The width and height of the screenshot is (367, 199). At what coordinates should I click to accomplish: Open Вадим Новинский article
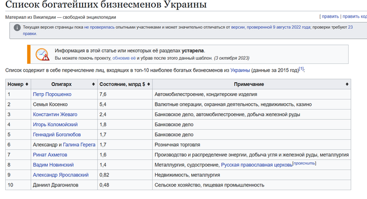[x=53, y=164]
